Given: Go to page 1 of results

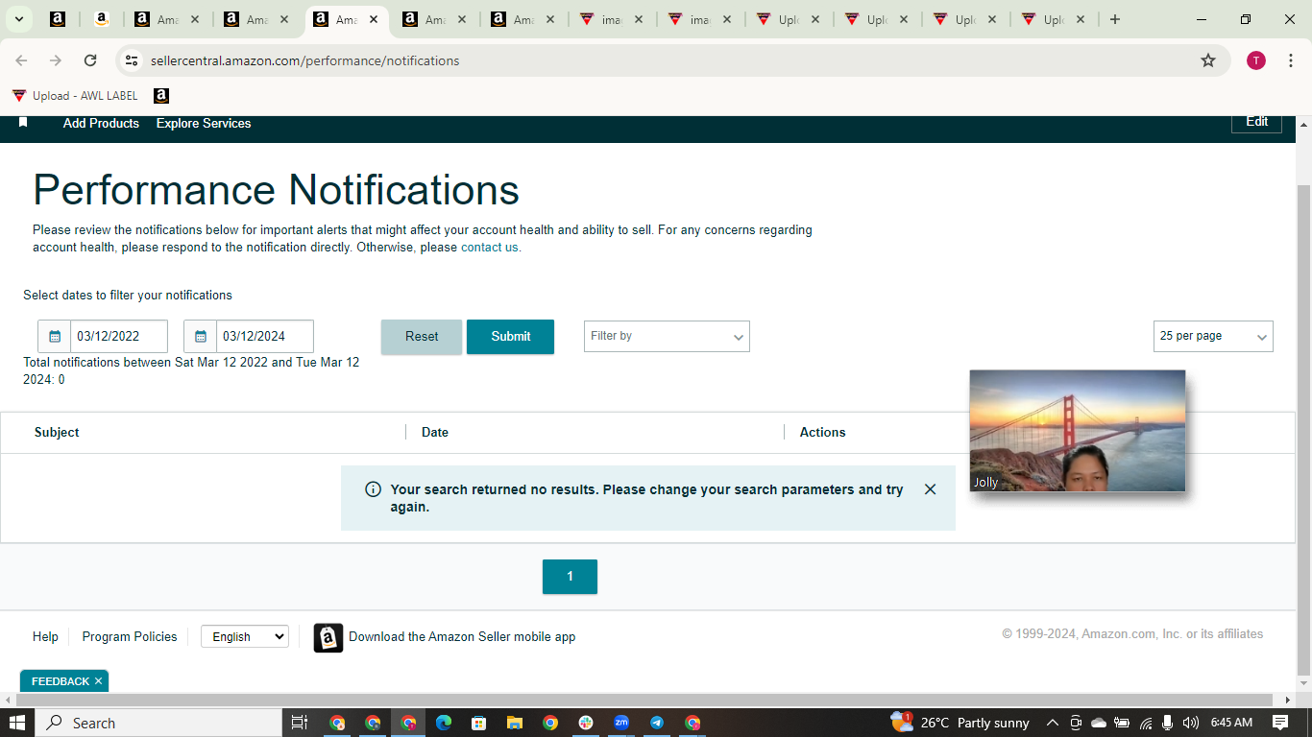Looking at the screenshot, I should click(570, 577).
